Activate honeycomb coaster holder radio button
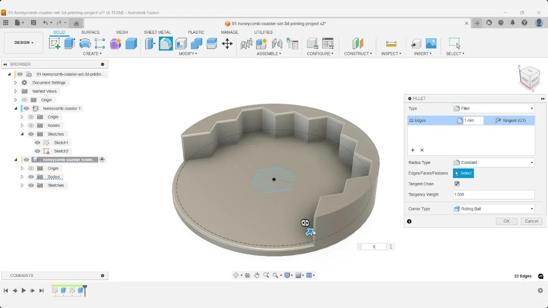The image size is (548, 308). [102, 160]
